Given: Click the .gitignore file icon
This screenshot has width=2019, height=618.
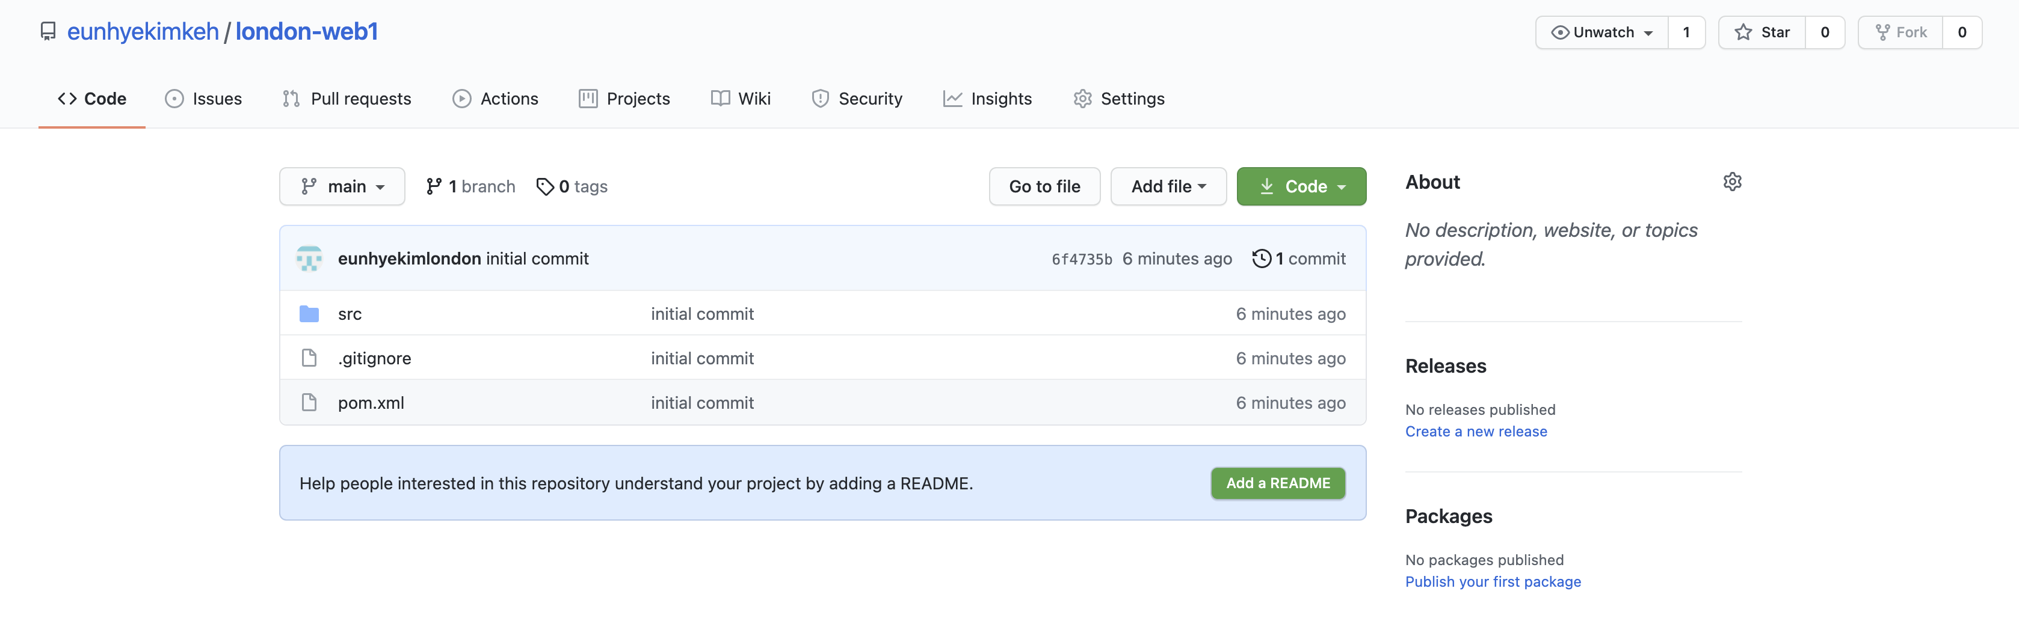Looking at the screenshot, I should (309, 358).
